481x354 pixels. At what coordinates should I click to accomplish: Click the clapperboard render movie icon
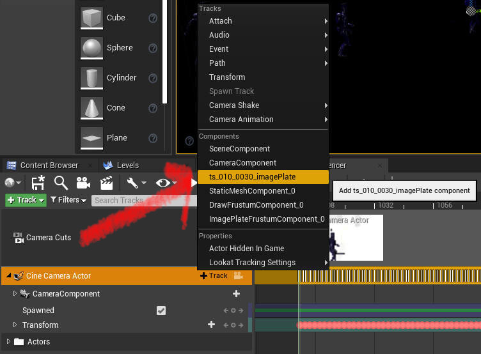[x=106, y=183]
